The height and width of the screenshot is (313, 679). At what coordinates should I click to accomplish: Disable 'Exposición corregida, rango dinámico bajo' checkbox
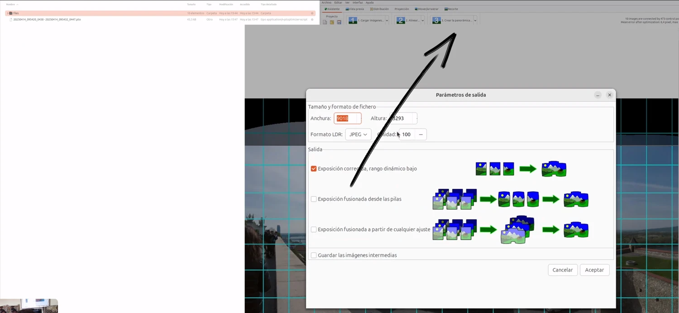(x=314, y=168)
